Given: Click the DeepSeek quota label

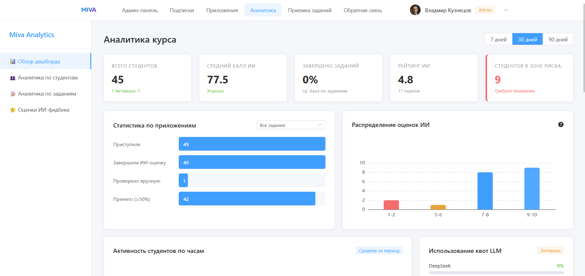Looking at the screenshot, I should click(x=440, y=266).
